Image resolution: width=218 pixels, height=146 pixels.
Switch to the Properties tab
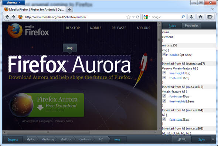[x=192, y=26]
